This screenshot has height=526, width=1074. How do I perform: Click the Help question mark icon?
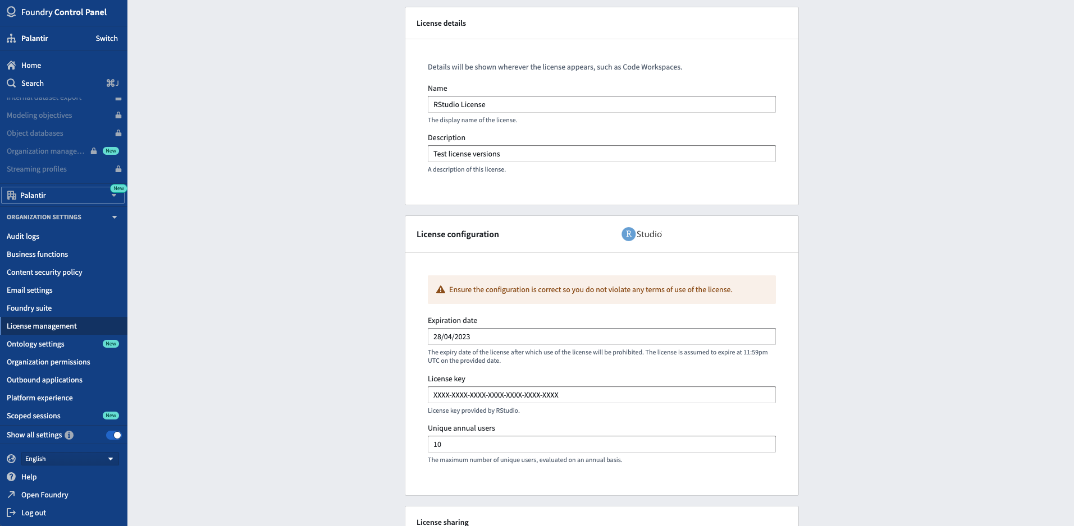(x=11, y=477)
